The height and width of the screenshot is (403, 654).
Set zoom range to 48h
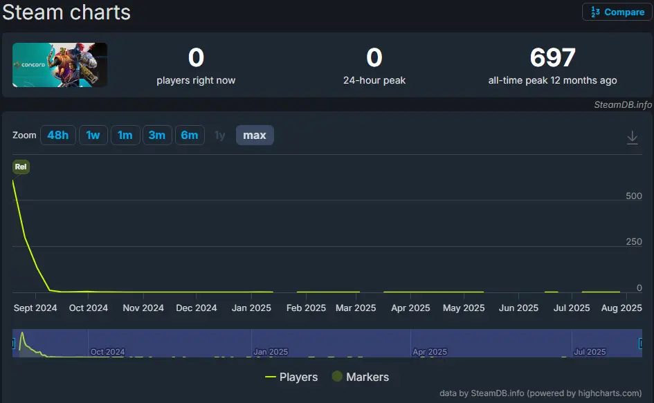point(57,135)
